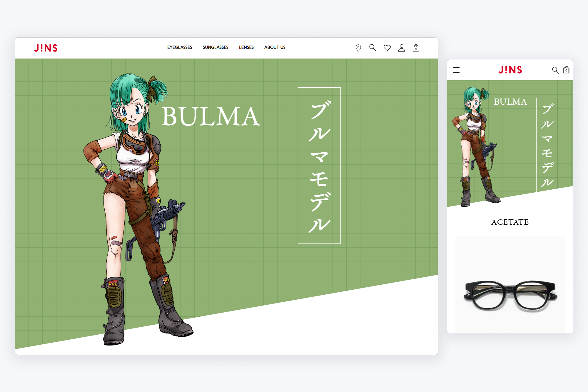The height and width of the screenshot is (392, 588).
Task: Click the vertical Japanese ブルマモデル text box
Action: click(x=319, y=165)
